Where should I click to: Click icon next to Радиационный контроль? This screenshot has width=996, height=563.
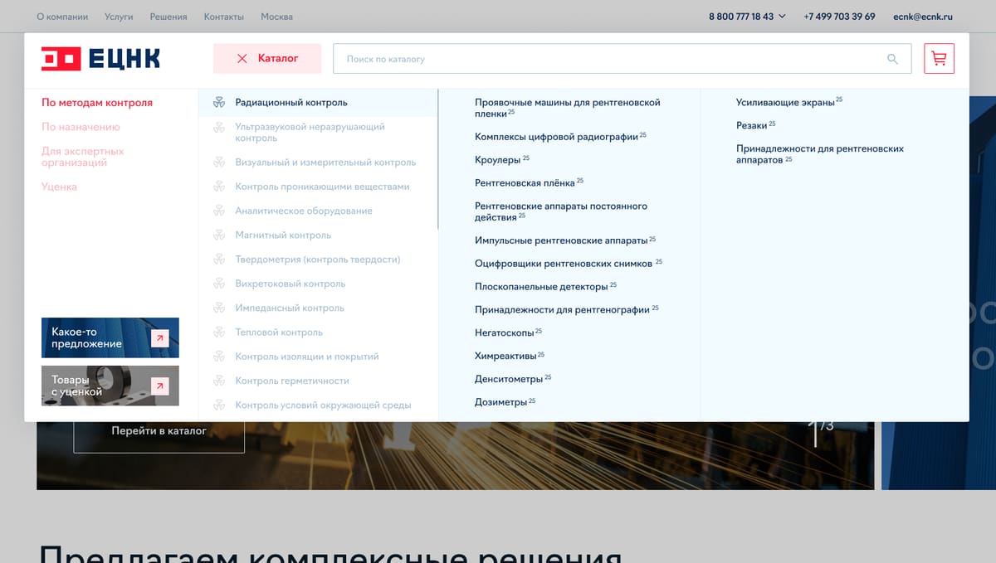[x=219, y=103]
